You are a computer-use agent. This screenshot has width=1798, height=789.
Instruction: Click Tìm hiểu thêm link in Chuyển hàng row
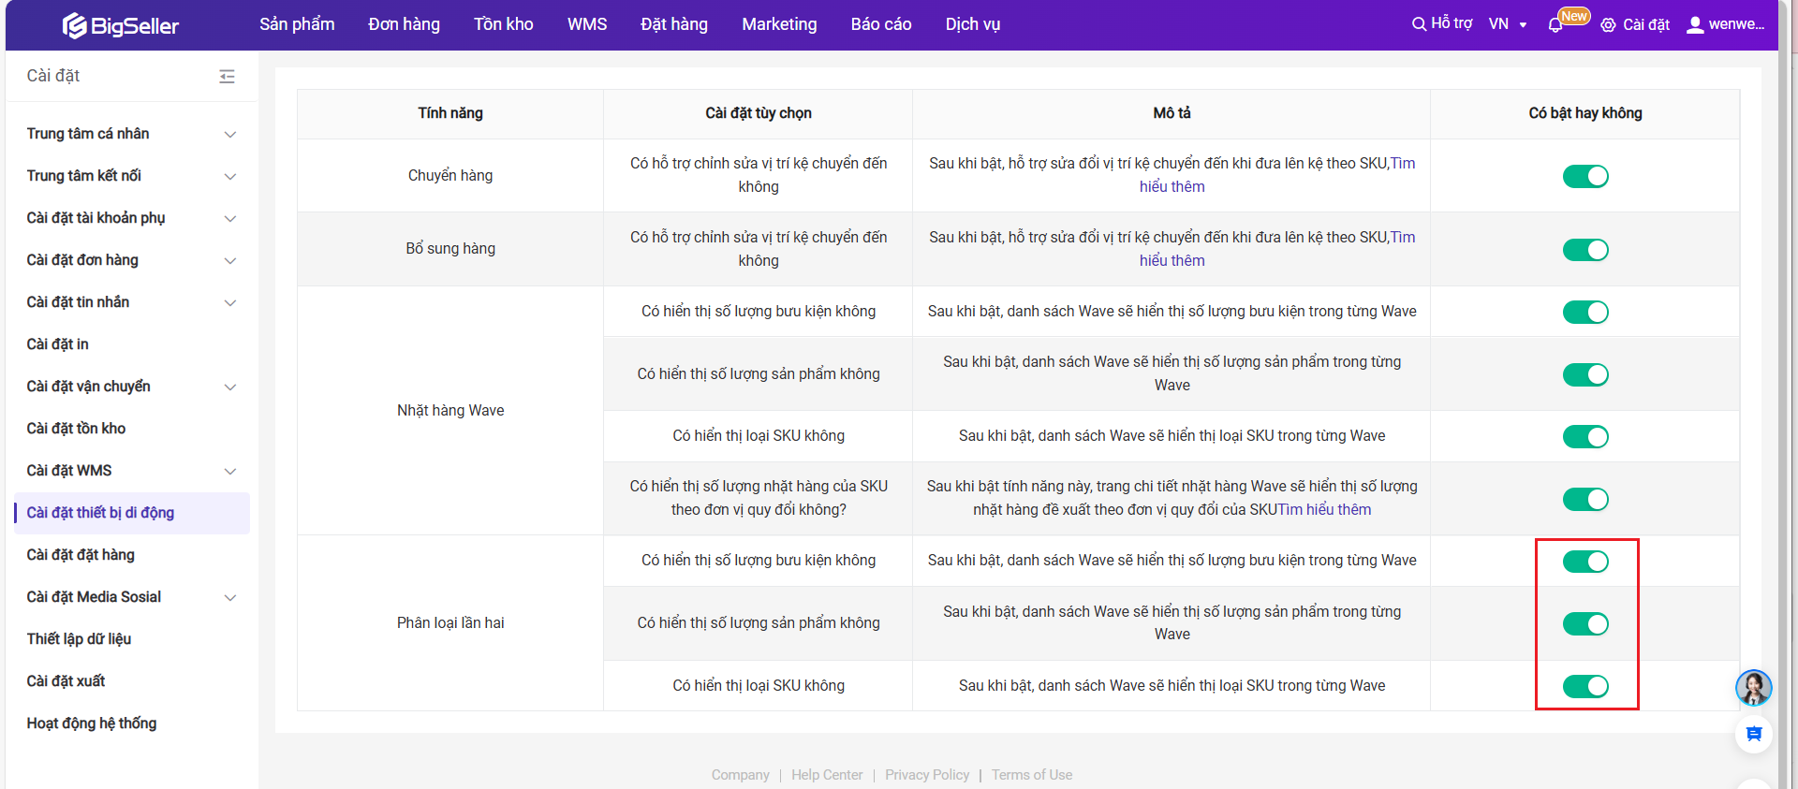(x=1172, y=186)
